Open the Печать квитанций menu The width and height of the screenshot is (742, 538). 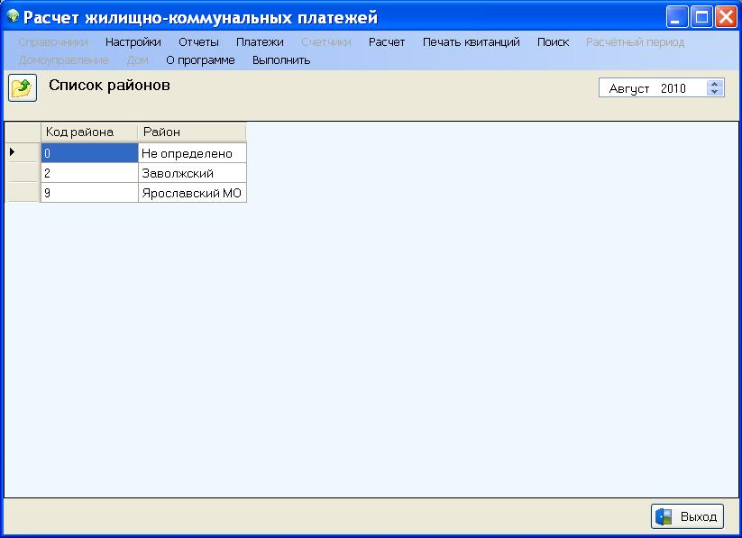point(471,41)
